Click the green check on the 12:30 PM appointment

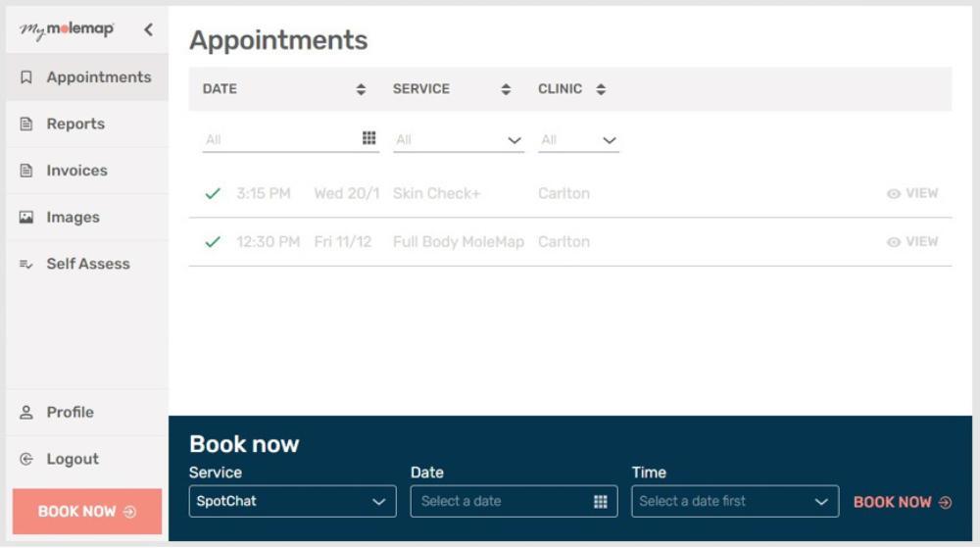click(213, 242)
